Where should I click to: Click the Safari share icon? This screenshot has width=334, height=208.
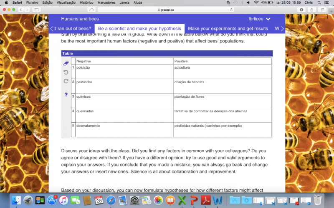(311, 10)
